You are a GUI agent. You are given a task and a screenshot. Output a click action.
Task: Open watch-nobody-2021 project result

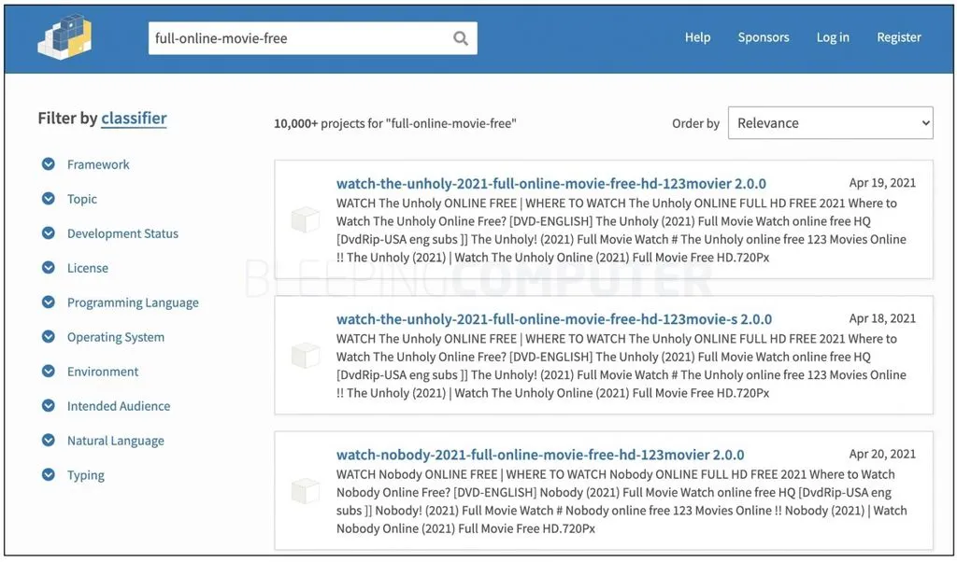coord(540,455)
